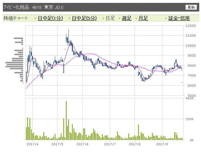Click the 11000 price axis label
Screen dimensions: 201x152
pyautogui.click(x=191, y=36)
